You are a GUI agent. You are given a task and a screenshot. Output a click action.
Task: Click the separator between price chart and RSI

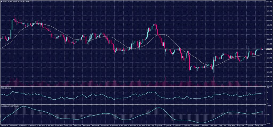[133, 87]
